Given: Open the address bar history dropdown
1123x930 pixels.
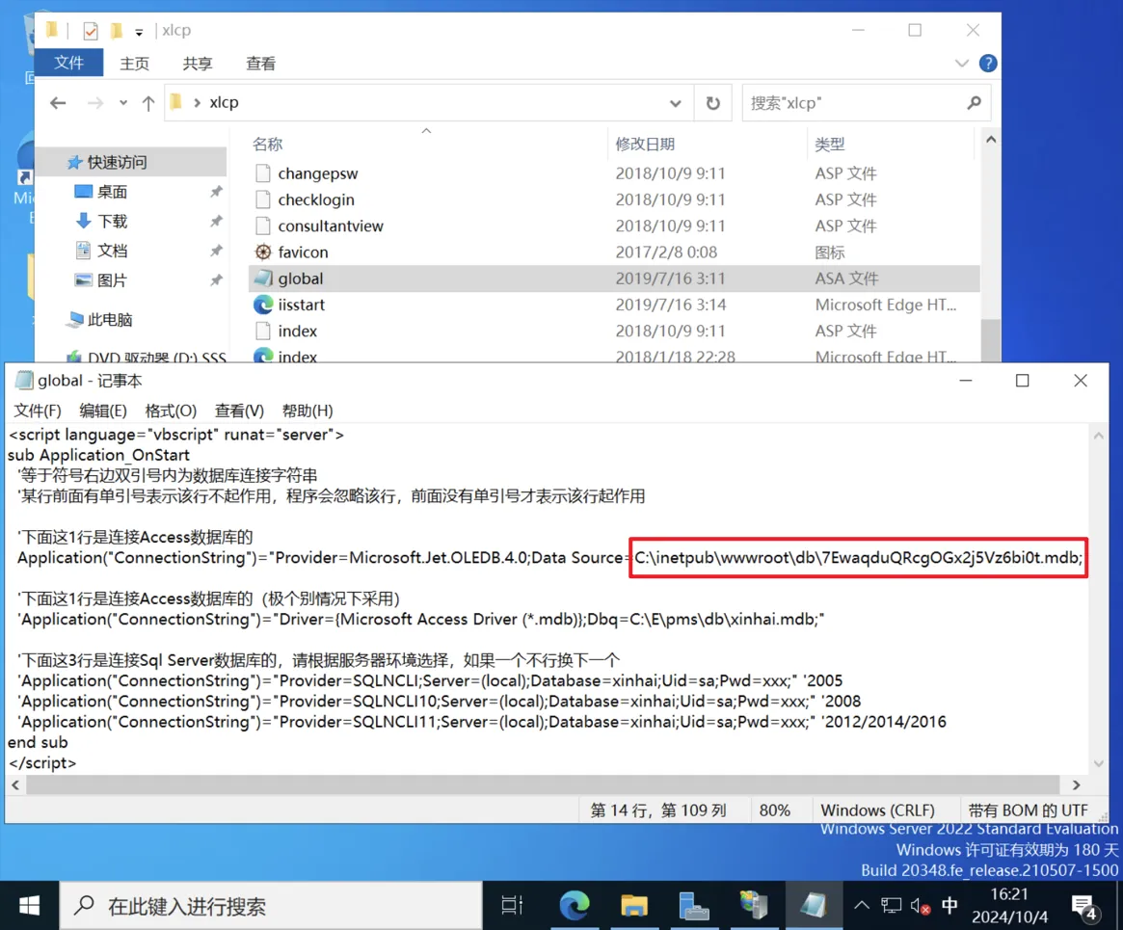Looking at the screenshot, I should click(x=675, y=103).
